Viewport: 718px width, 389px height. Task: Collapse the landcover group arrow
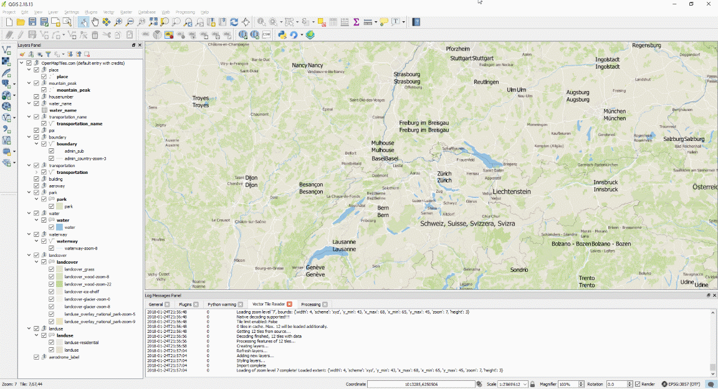[x=29, y=255]
